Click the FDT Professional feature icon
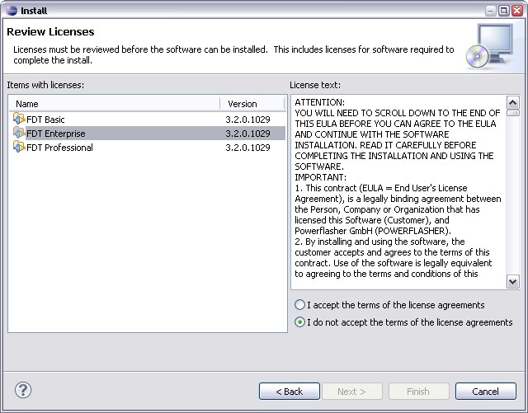The height and width of the screenshot is (413, 528). [19, 147]
